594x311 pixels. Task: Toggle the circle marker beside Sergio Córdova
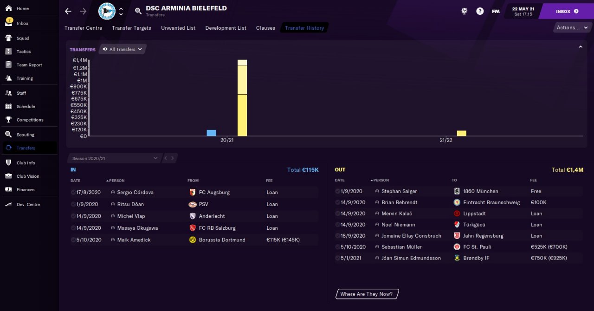[73, 192]
